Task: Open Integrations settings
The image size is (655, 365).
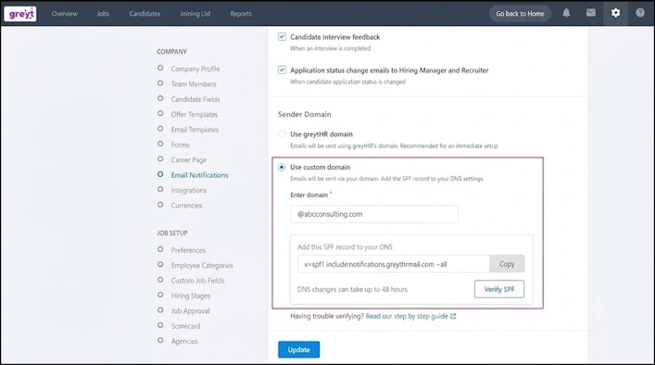Action: coord(188,190)
